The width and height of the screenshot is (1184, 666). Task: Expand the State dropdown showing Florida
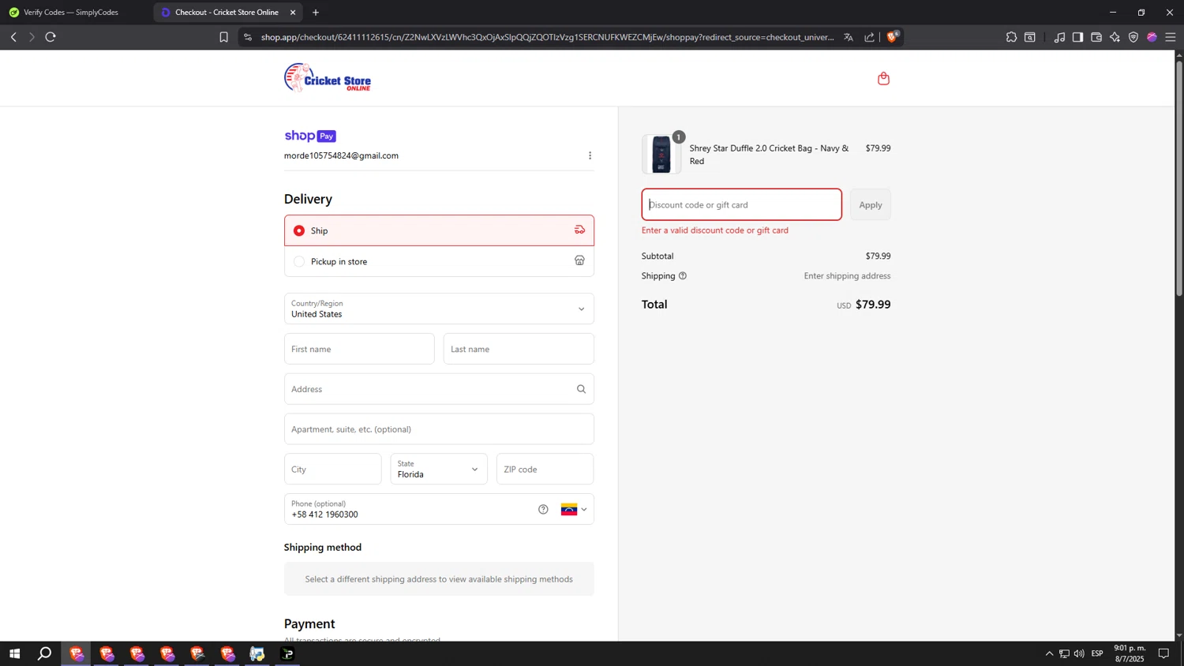coord(439,469)
